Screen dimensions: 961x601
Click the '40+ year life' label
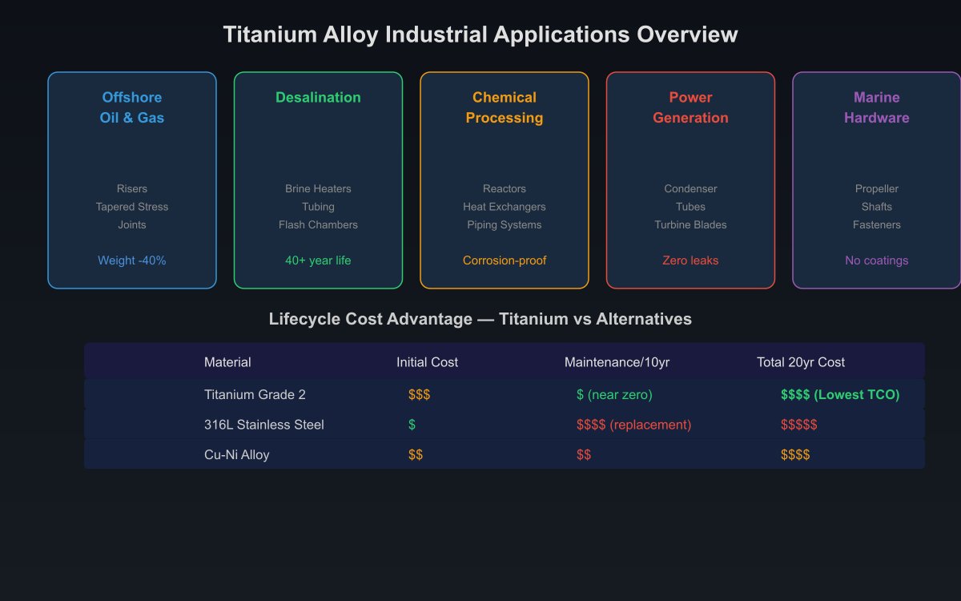tap(318, 260)
